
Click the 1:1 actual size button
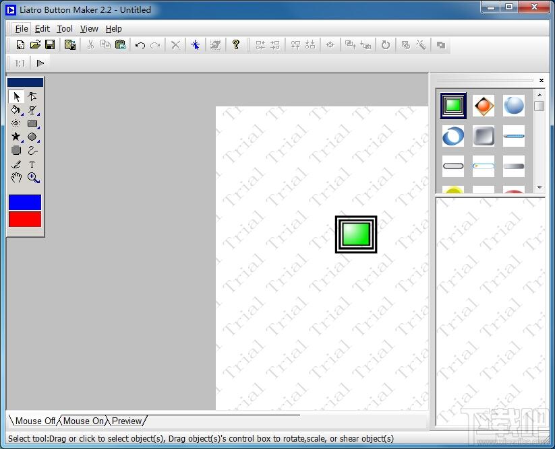20,63
